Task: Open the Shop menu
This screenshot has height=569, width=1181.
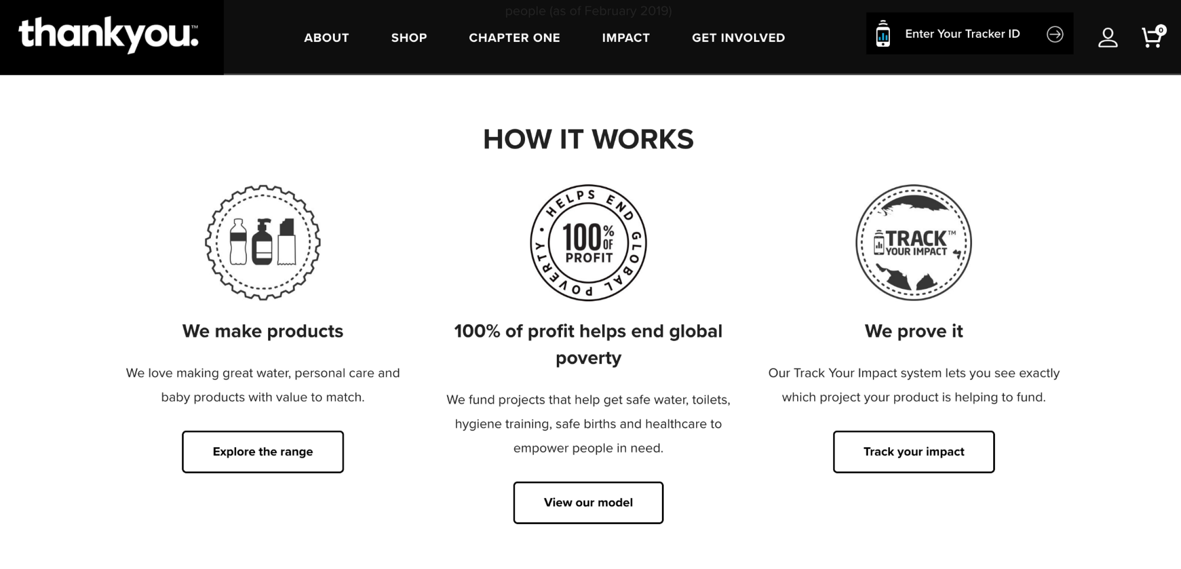Action: pyautogui.click(x=409, y=38)
